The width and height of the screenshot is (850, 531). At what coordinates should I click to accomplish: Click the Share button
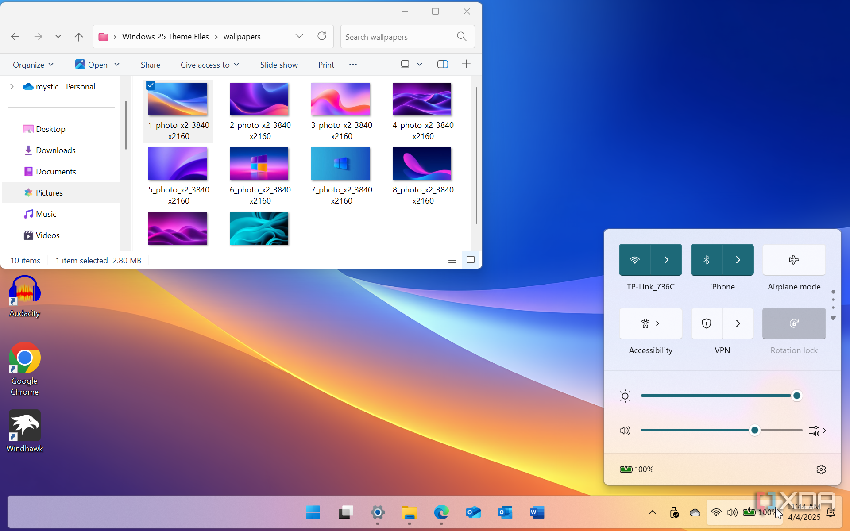(x=151, y=65)
